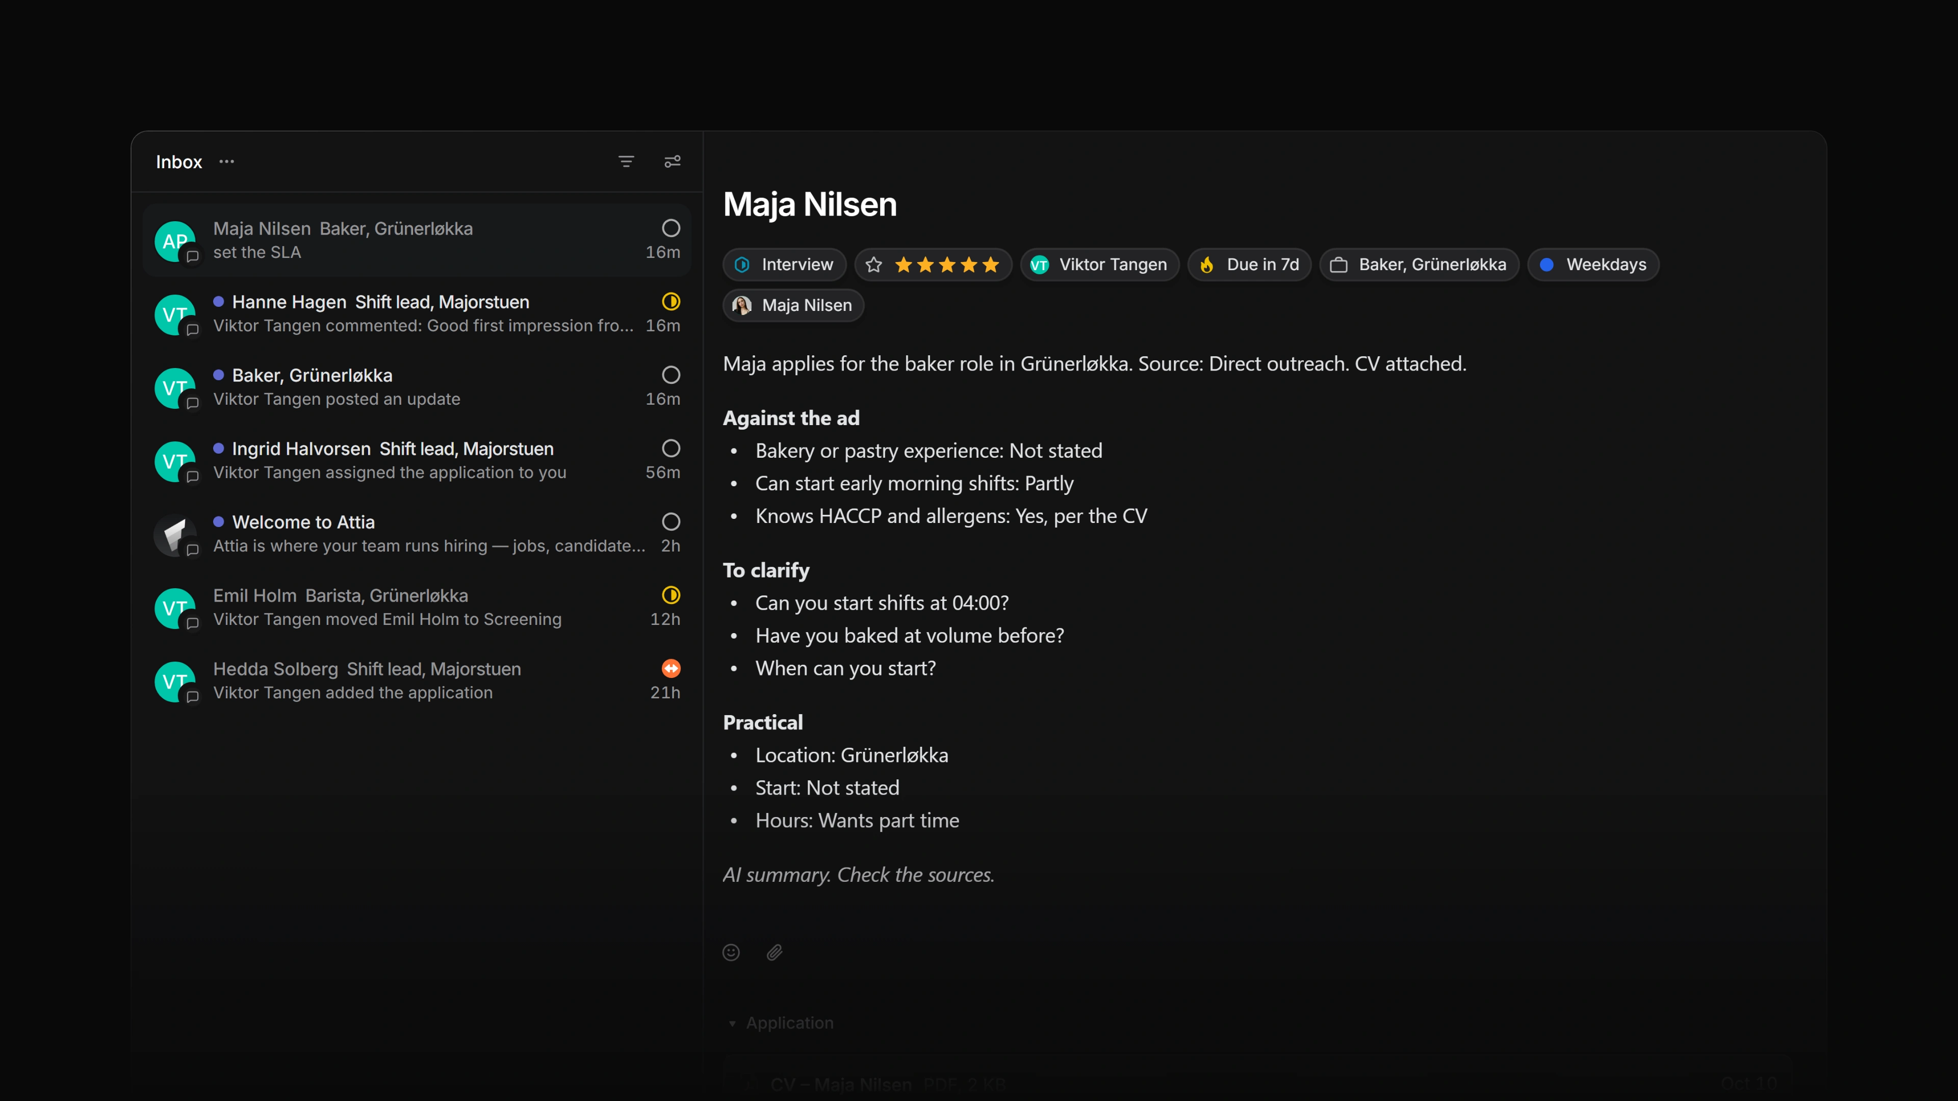The width and height of the screenshot is (1958, 1101).
Task: Click the blue dot on Weekdays pill
Action: pyautogui.click(x=1546, y=265)
